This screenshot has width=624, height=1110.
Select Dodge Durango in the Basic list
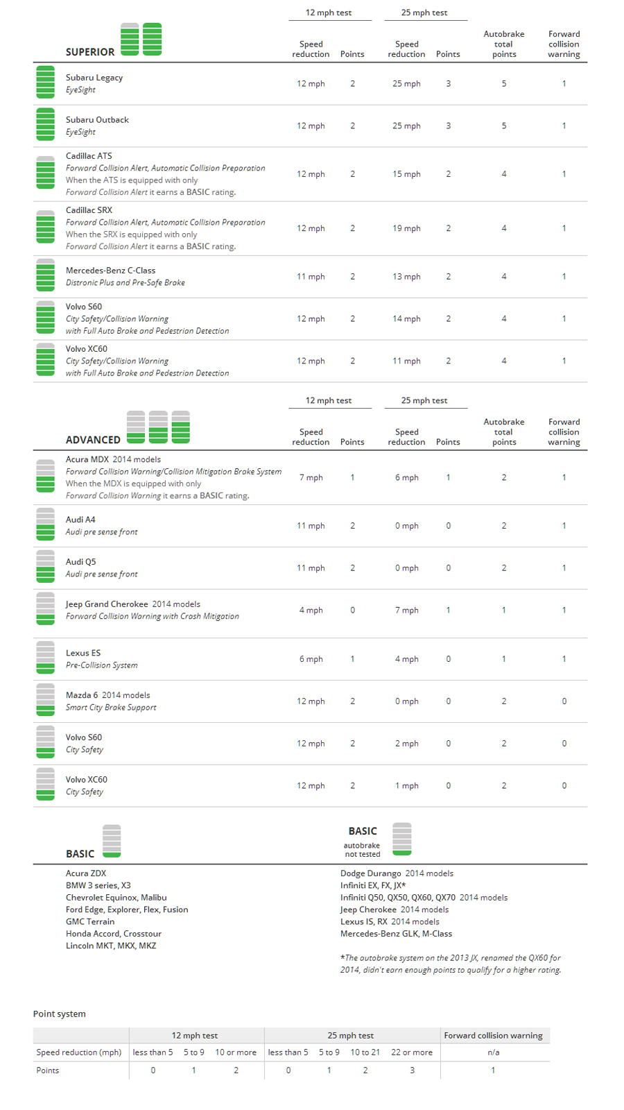370,873
